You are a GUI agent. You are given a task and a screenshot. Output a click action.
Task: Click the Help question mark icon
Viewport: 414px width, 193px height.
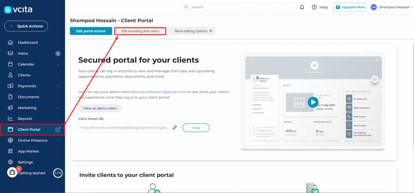314,7
